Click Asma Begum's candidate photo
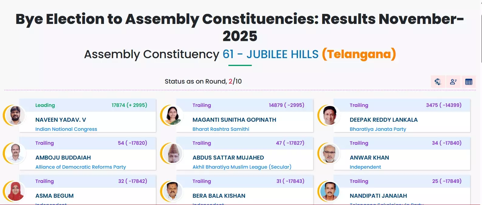Screen dimensions: 482x205 click(x=15, y=191)
